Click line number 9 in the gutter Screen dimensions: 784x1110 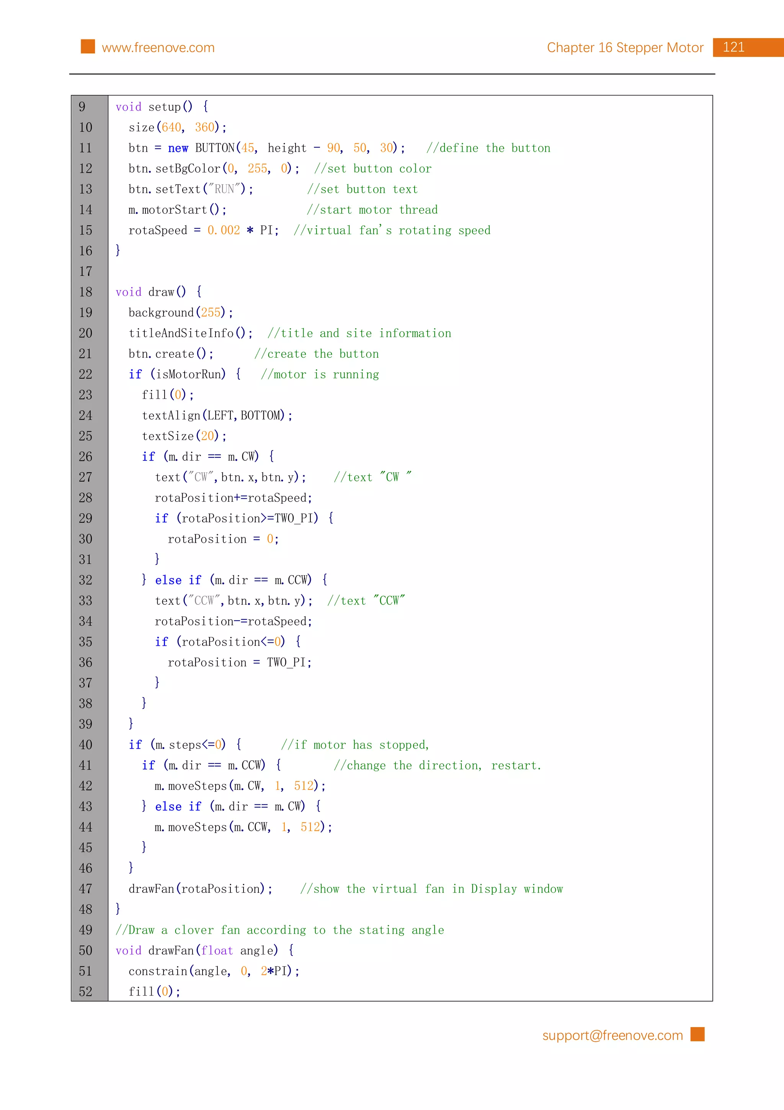coord(82,107)
